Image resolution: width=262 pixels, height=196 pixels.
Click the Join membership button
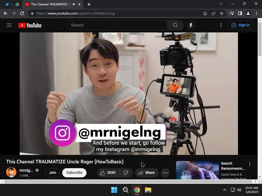(x=53, y=173)
